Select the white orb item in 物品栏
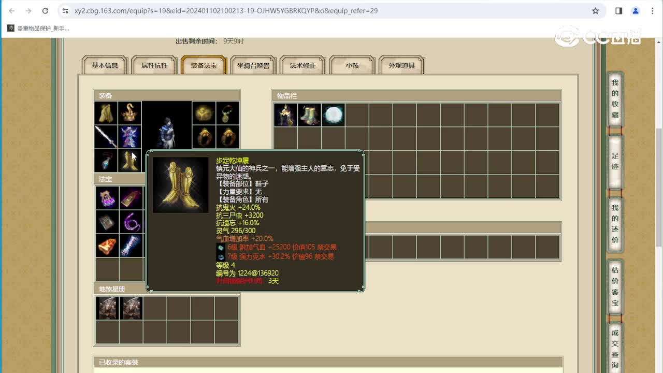This screenshot has width=663, height=373. (333, 115)
